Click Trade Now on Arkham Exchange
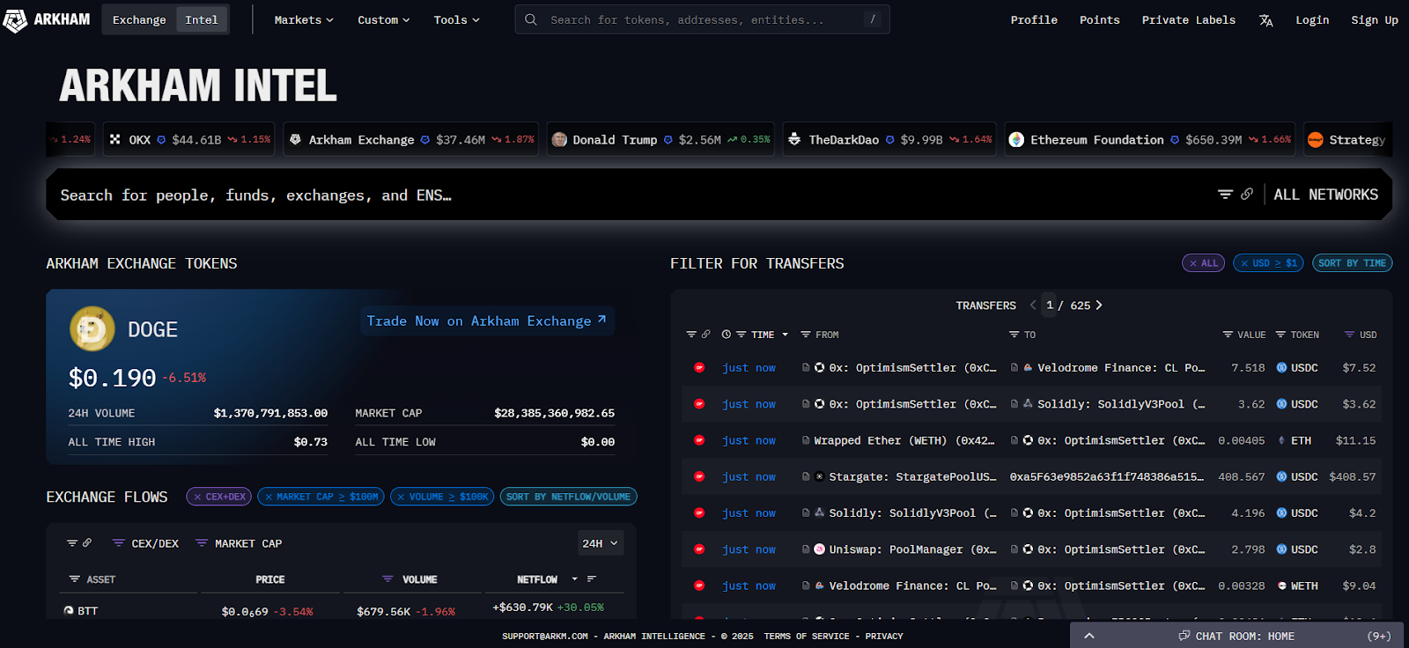Viewport: 1409px width, 648px height. click(x=487, y=320)
